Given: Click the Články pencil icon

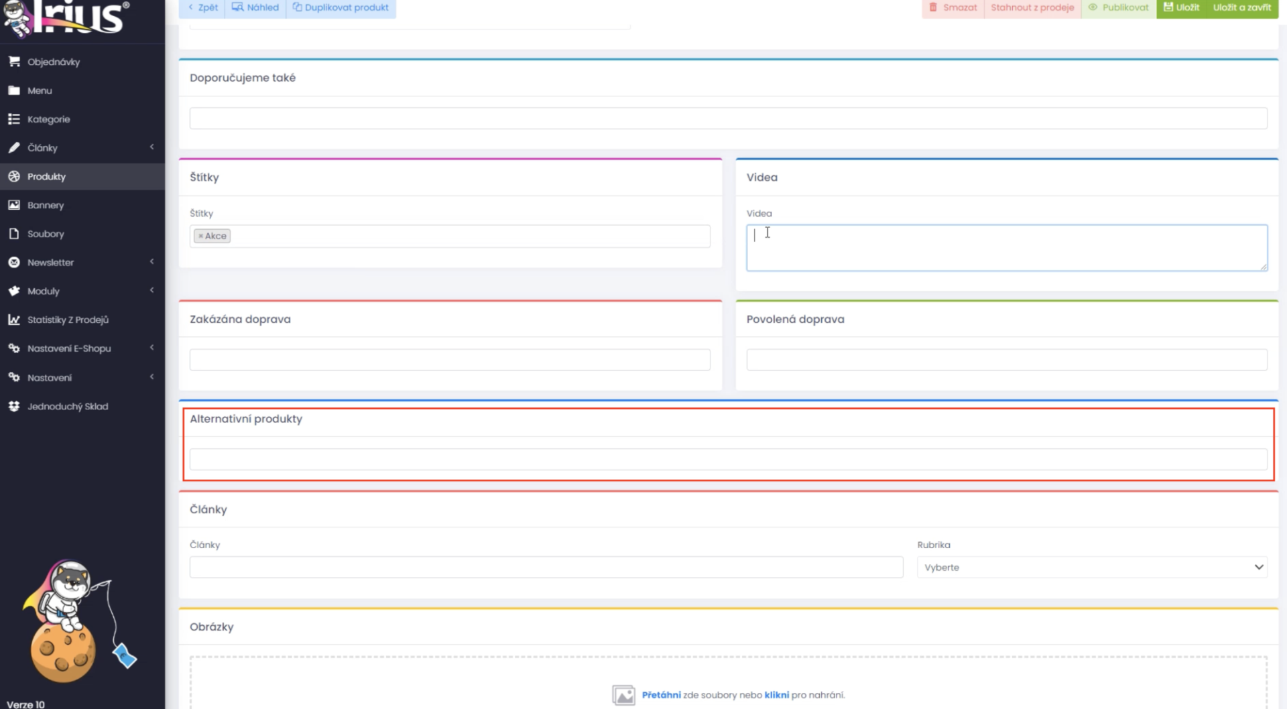Looking at the screenshot, I should [x=14, y=148].
